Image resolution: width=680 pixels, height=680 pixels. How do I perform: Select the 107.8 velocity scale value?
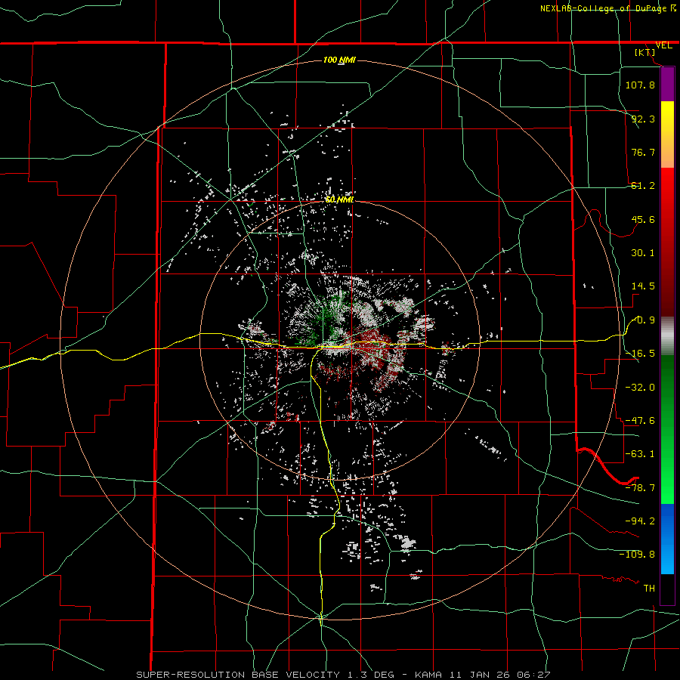pos(640,85)
